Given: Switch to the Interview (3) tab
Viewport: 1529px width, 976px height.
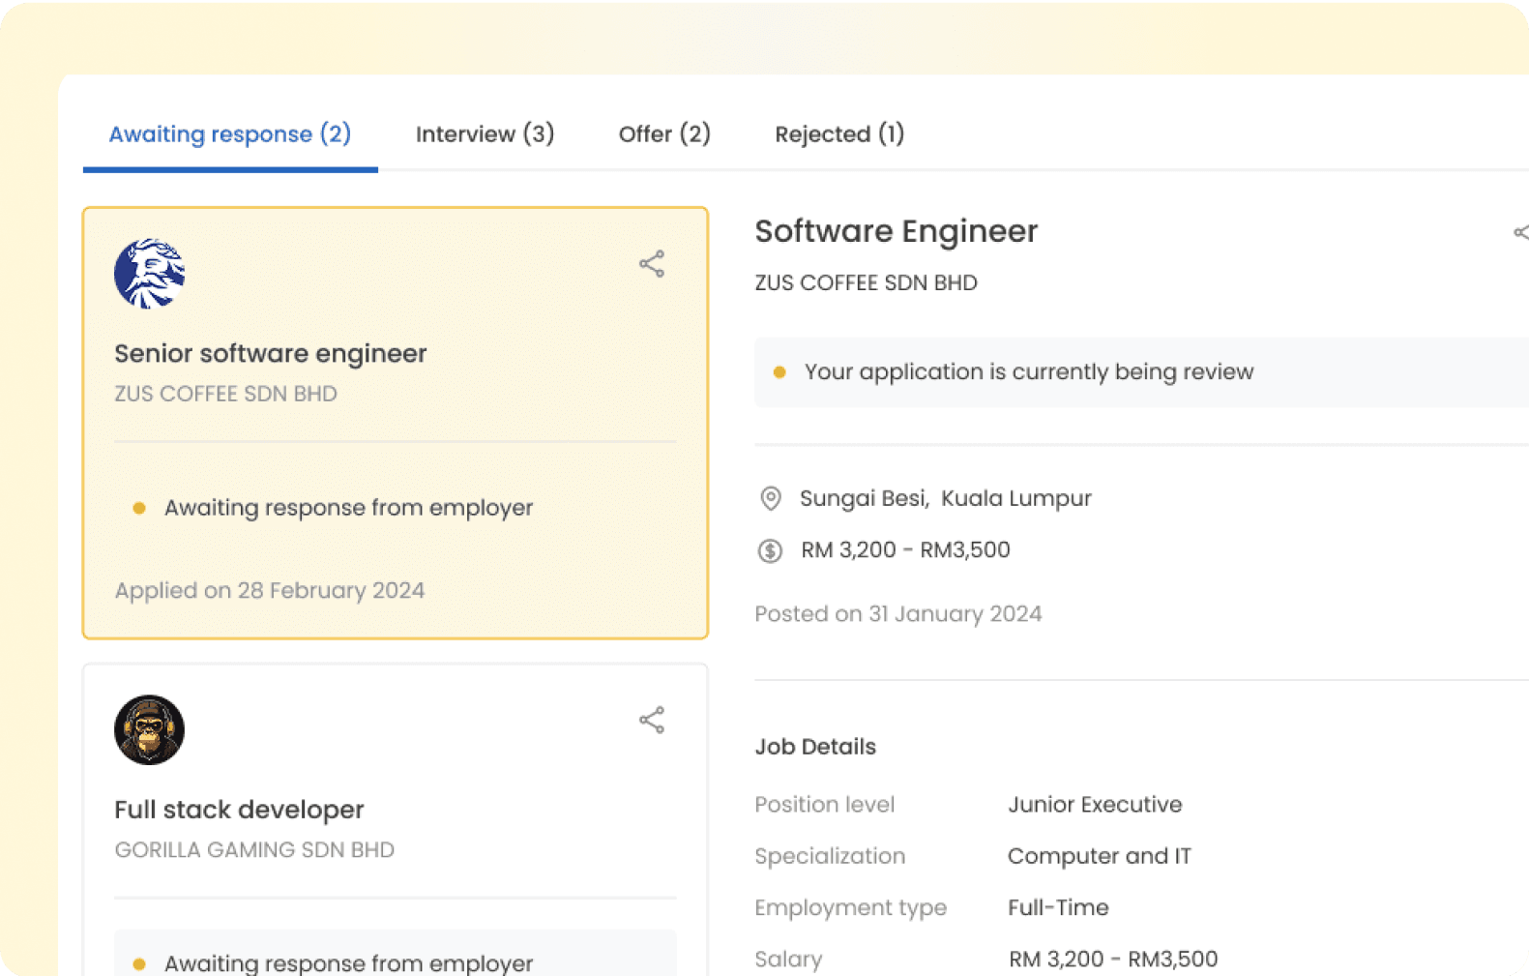Looking at the screenshot, I should (x=485, y=134).
